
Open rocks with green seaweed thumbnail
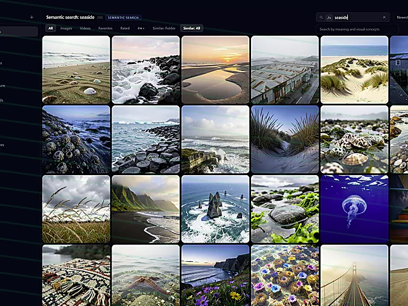coord(285,209)
